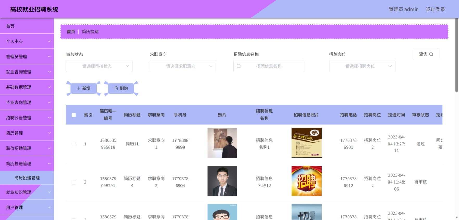Click the 简历投递 breadcrumb text
Viewport: 459px width, 220px height.
pos(90,32)
